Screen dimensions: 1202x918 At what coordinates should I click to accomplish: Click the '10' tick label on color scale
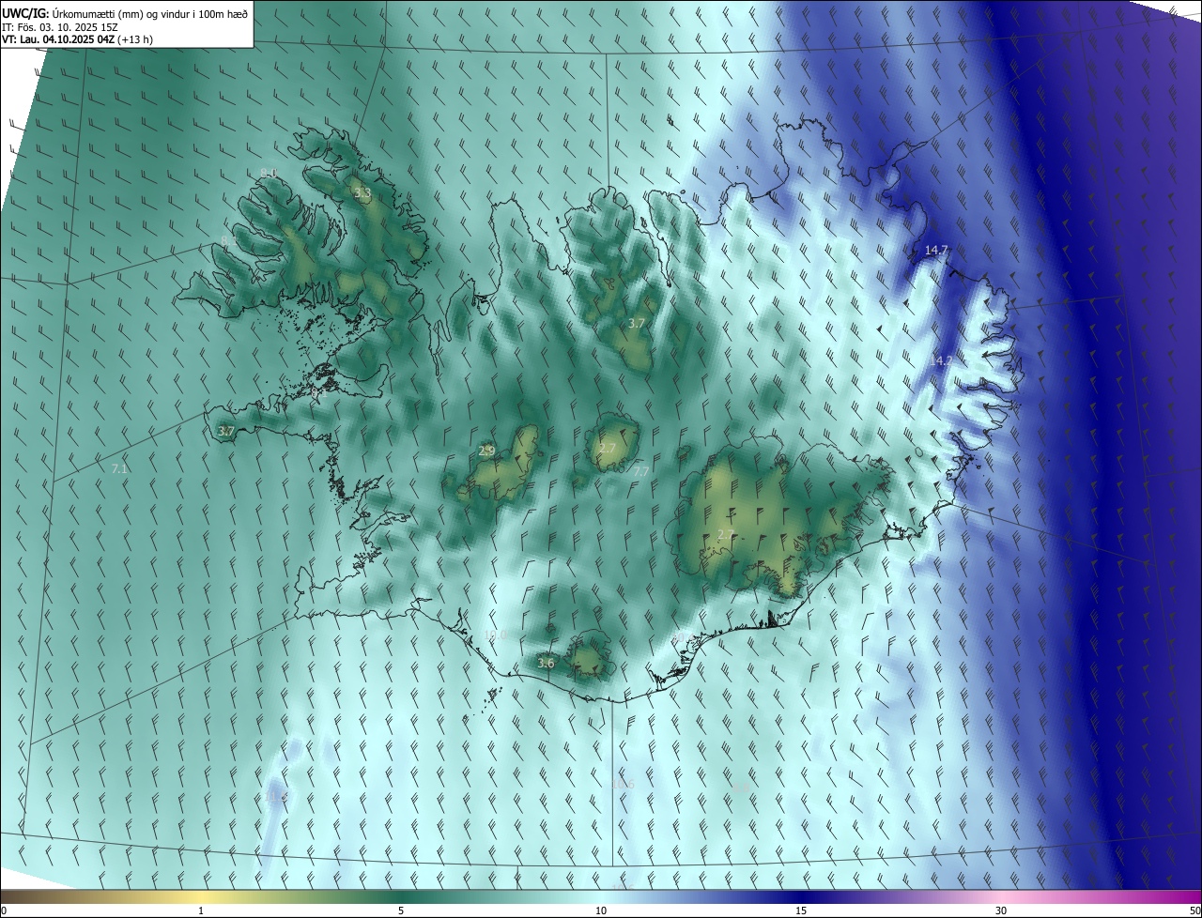(601, 910)
